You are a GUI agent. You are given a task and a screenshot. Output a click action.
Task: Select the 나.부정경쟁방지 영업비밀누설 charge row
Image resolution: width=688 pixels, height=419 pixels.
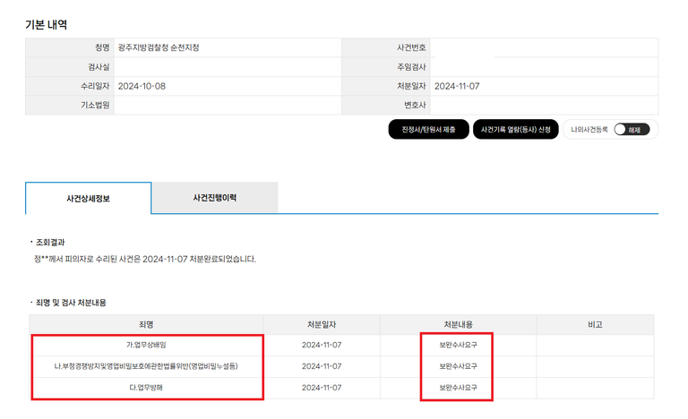coord(147,366)
